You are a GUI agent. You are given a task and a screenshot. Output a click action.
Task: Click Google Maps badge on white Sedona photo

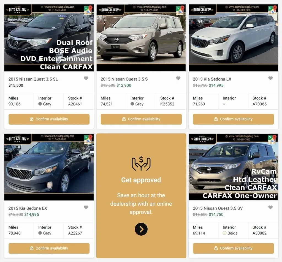pyautogui.click(x=272, y=10)
